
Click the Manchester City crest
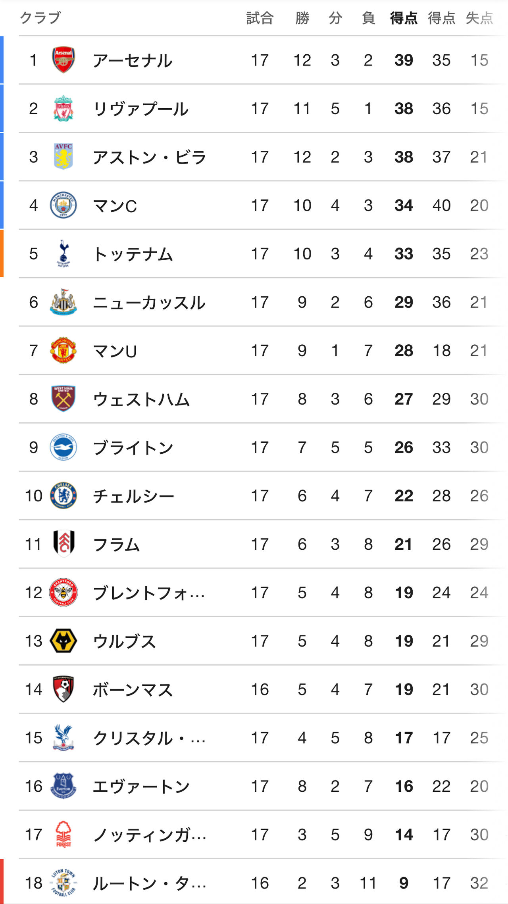[63, 205]
